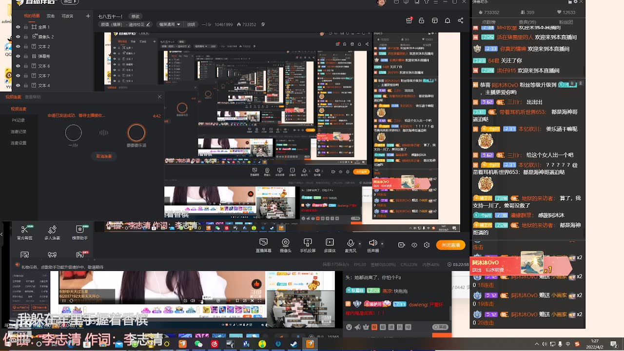This screenshot has width=624, height=351.
Task: Add 摄像头 camera source in bottom toolbar
Action: pyautogui.click(x=286, y=246)
